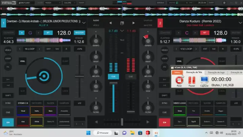Trigger the Bass stem pad
Image resolution: width=243 pixels, height=137 pixels.
coord(50,111)
